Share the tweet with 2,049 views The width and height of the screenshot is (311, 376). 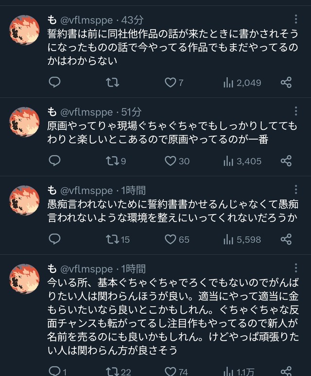tap(286, 83)
